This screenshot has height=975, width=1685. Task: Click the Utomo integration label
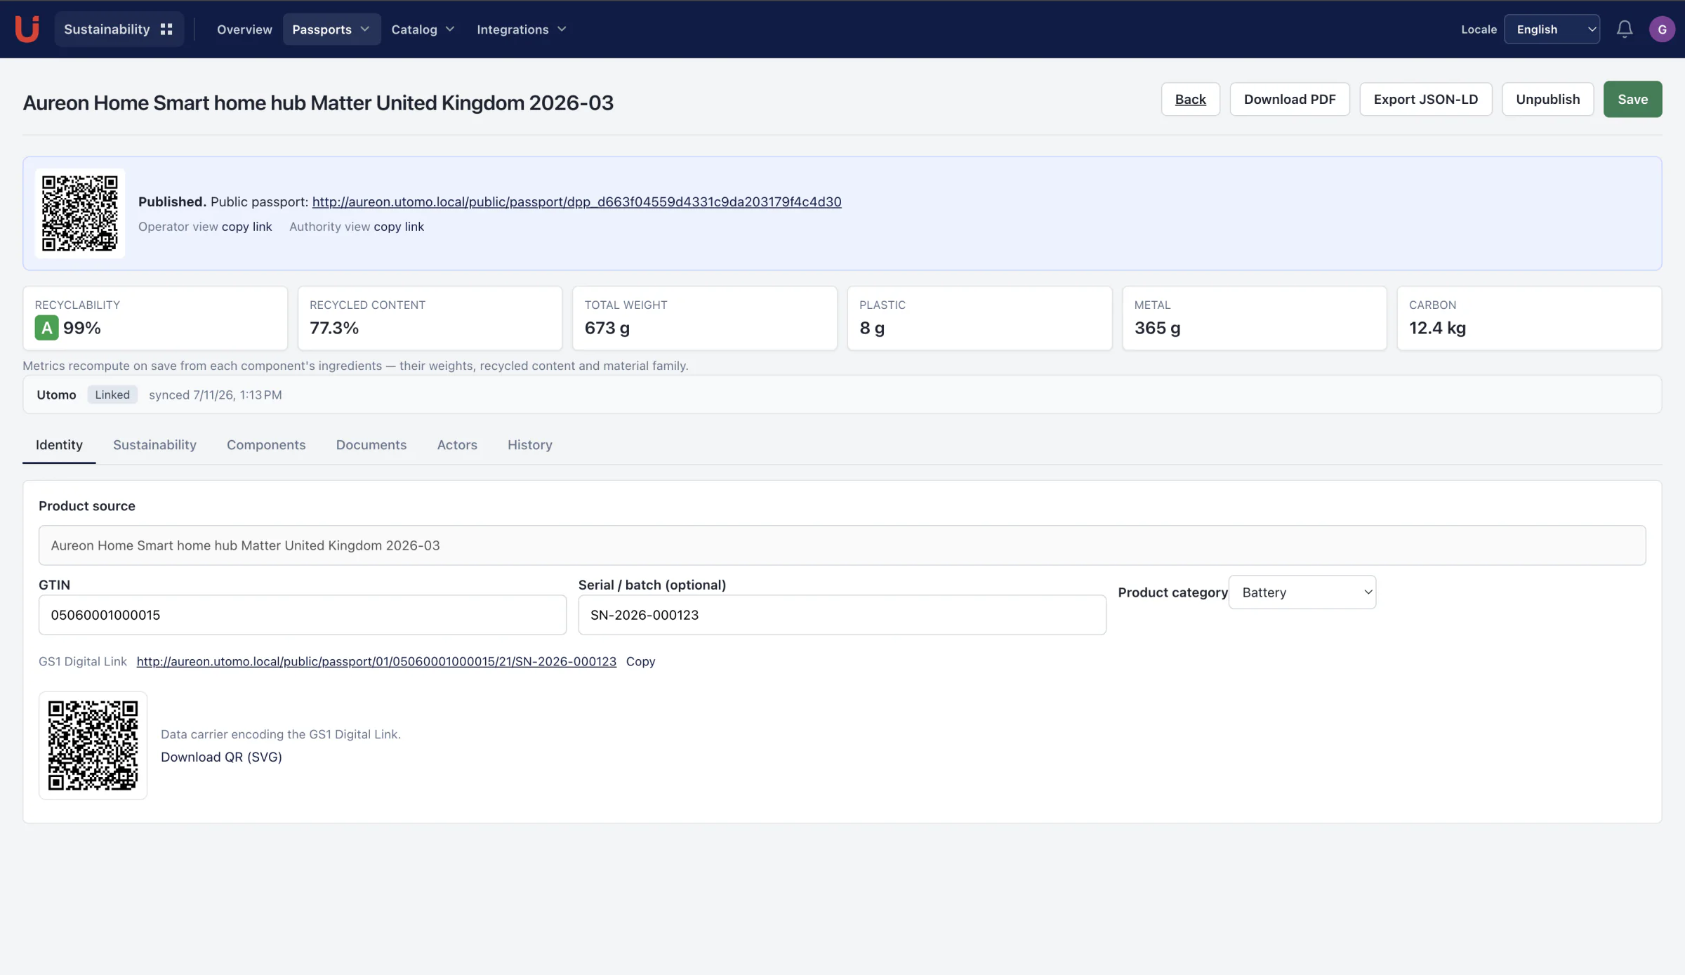(x=56, y=394)
